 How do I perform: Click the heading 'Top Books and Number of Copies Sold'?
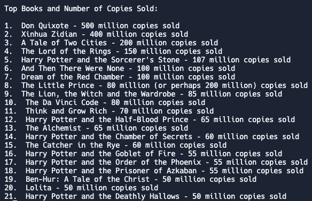point(81,9)
